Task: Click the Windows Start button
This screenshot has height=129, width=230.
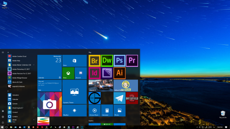Action: [2, 127]
